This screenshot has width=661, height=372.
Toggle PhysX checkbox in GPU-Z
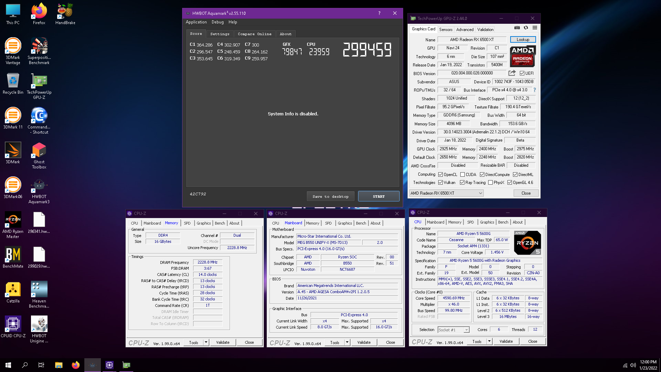[x=490, y=183]
